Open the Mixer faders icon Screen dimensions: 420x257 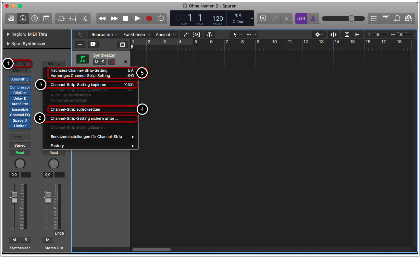73,18
